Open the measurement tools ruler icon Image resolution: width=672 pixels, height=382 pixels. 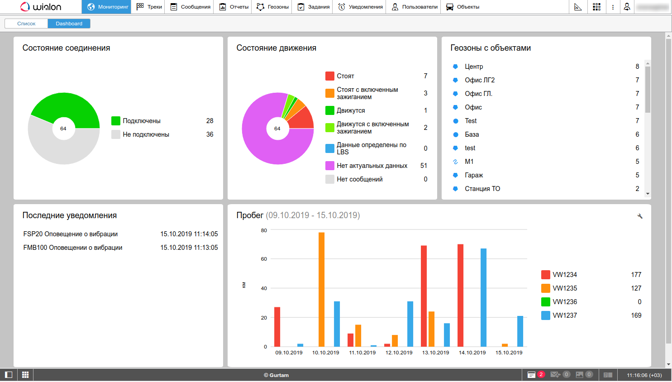tap(578, 7)
